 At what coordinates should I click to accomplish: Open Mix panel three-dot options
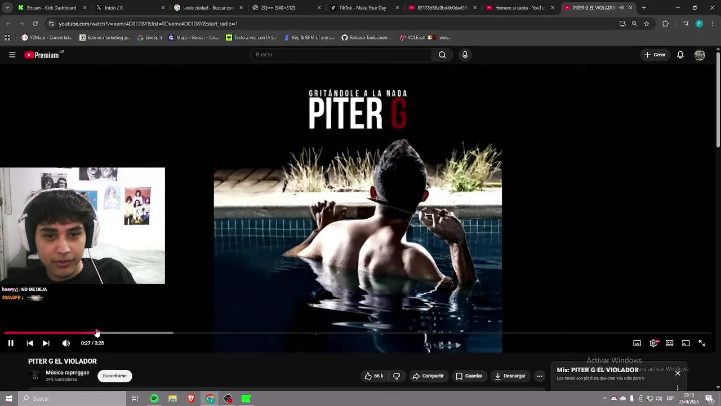pos(678,387)
